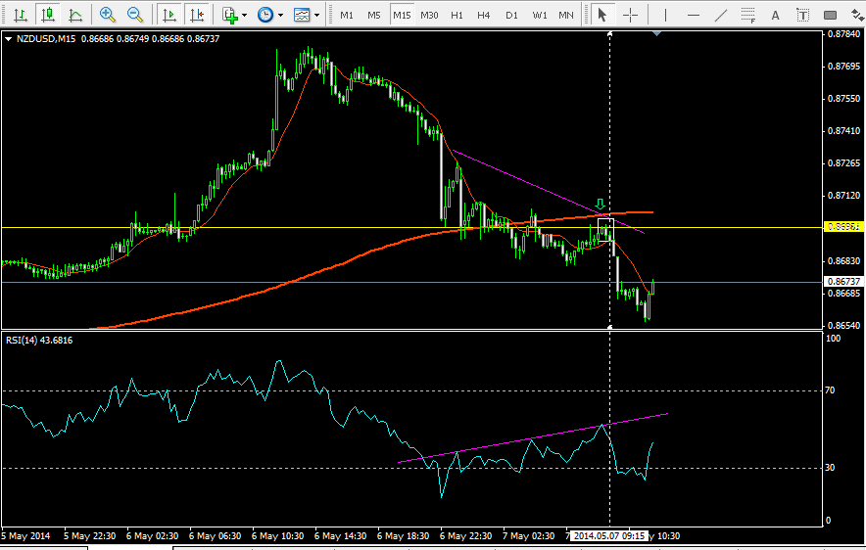This screenshot has height=550, width=866.
Task: Select the text A tool
Action: click(776, 15)
